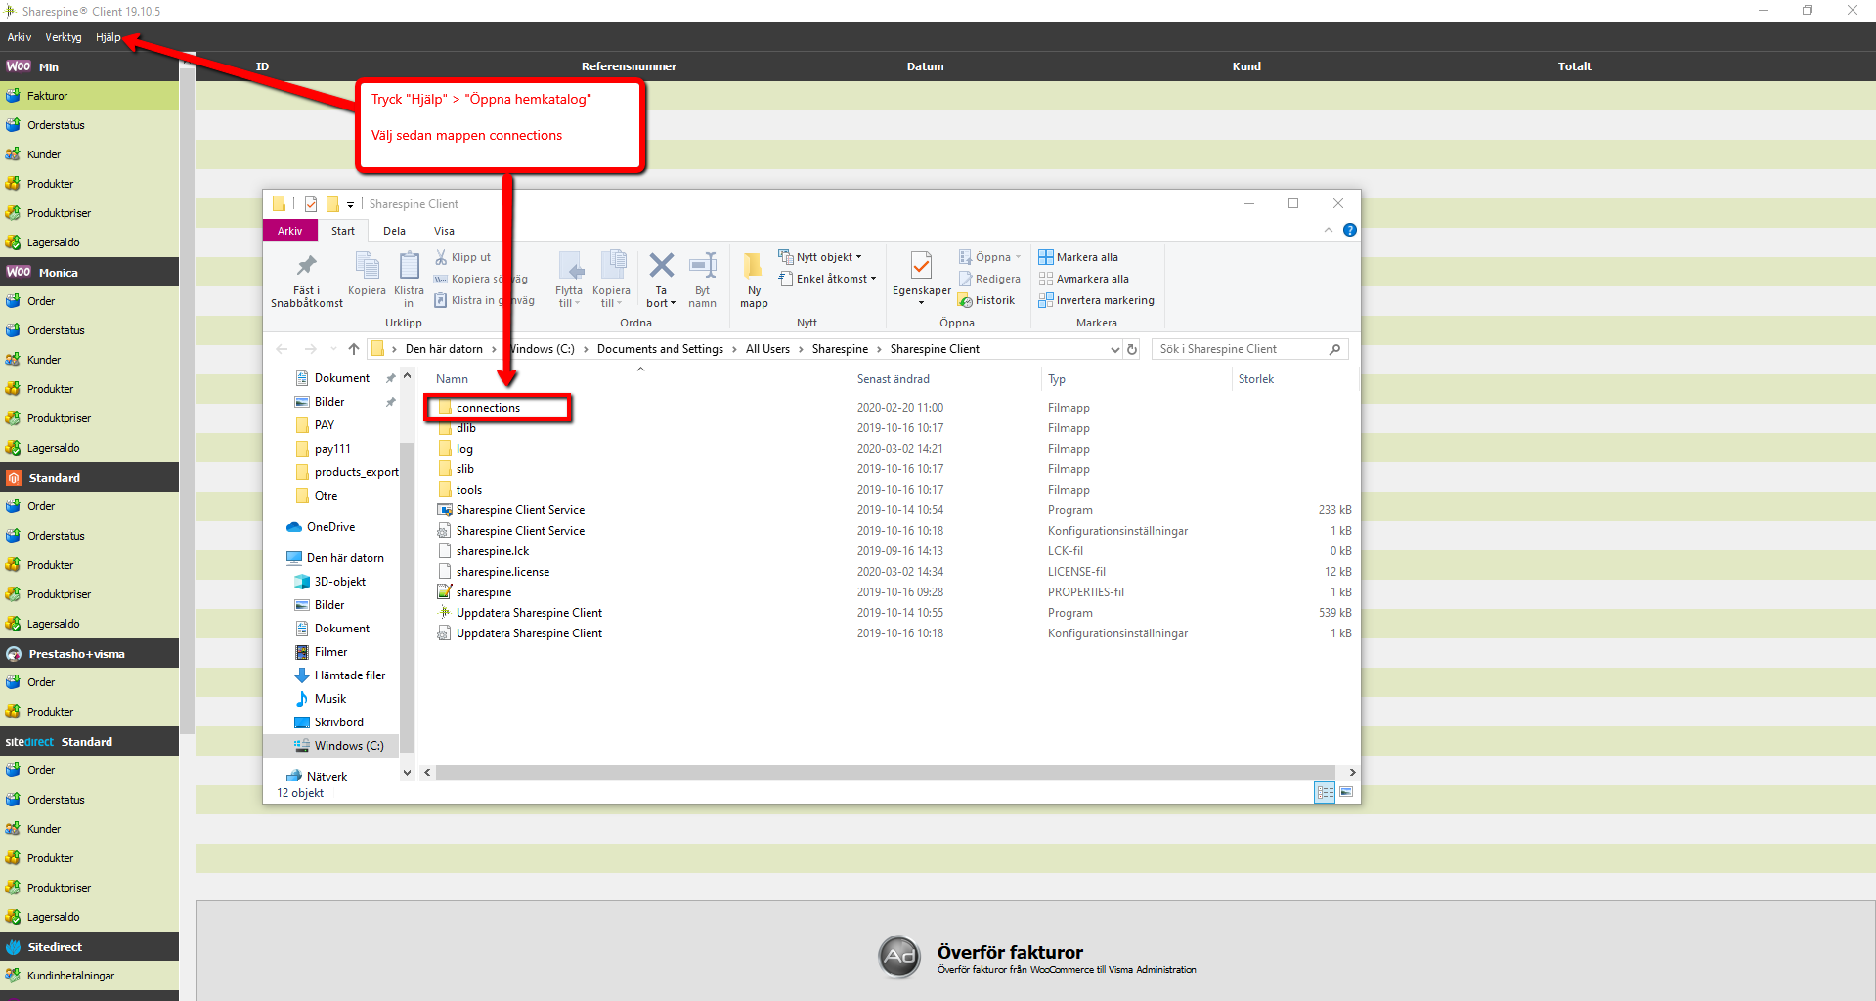Screen dimensions: 1876x1001
Task: Open the Hjälp menu
Action: tap(108, 37)
